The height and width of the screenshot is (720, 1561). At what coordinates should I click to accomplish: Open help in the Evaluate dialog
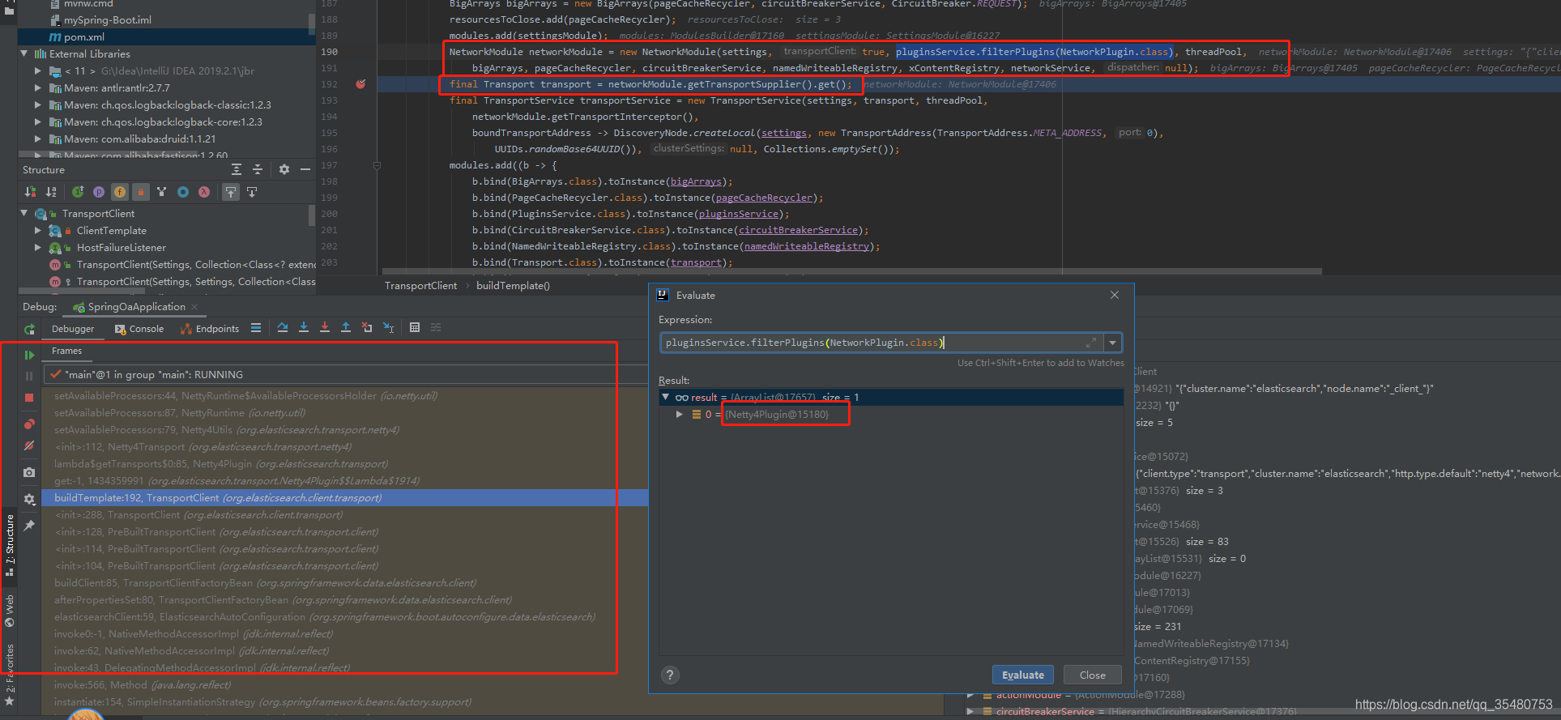[x=670, y=675]
